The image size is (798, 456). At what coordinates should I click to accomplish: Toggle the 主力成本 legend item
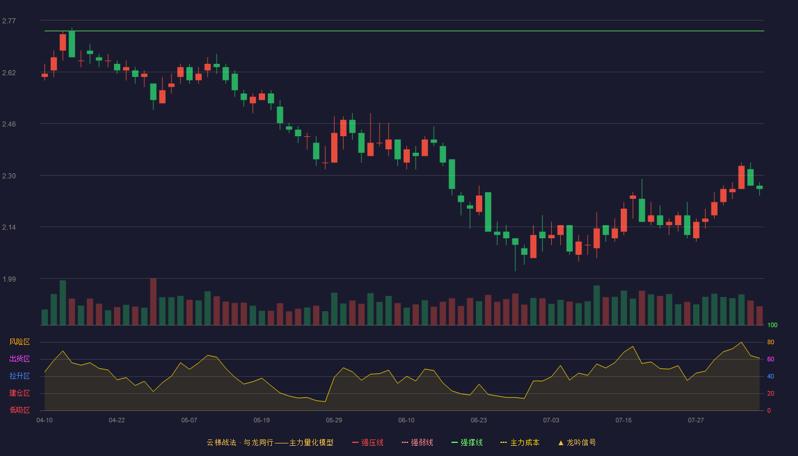(520, 442)
